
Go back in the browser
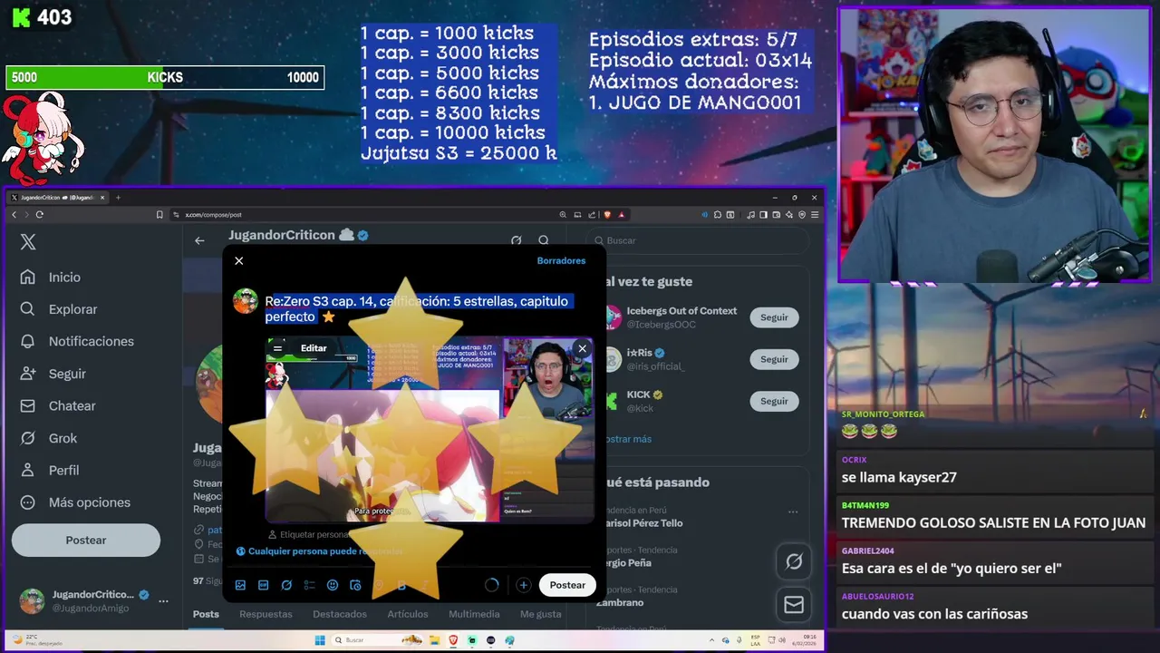[x=14, y=215]
